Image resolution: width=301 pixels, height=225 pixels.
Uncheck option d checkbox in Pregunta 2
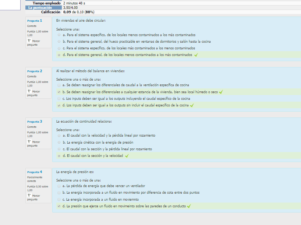[x=59, y=105]
